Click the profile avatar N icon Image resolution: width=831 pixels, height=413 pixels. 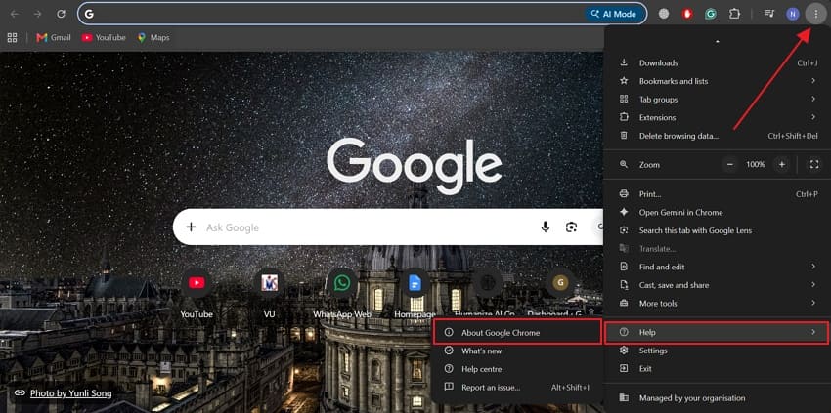pos(792,14)
